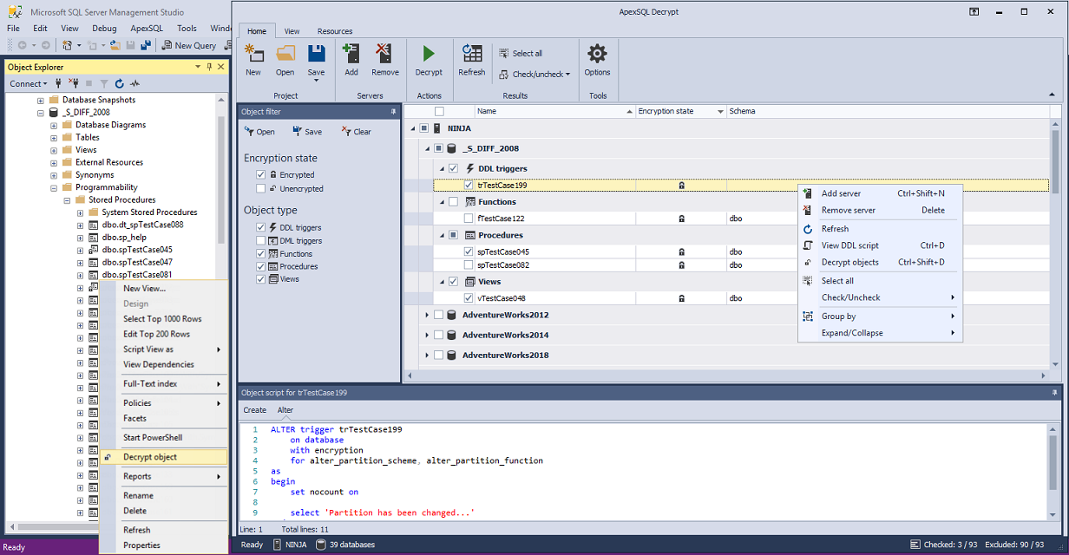This screenshot has width=1069, height=555.
Task: Open the Encryption state column filter dropdown
Action: (720, 112)
